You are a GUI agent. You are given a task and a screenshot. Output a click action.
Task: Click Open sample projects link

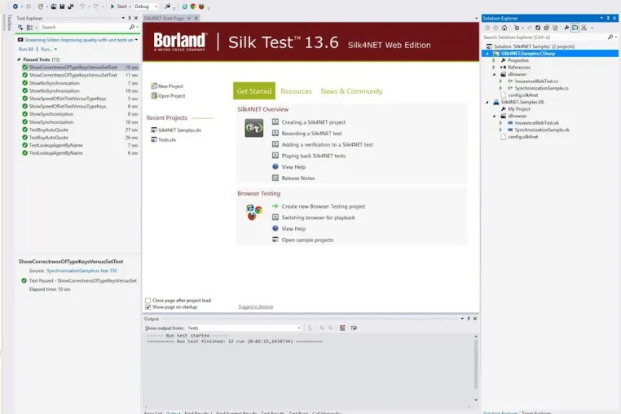307,240
